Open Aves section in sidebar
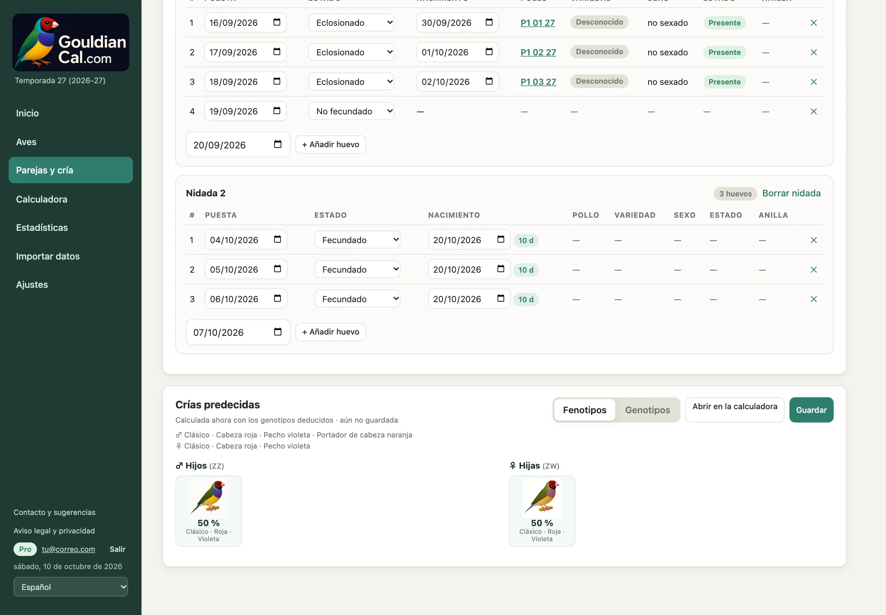 pyautogui.click(x=71, y=142)
